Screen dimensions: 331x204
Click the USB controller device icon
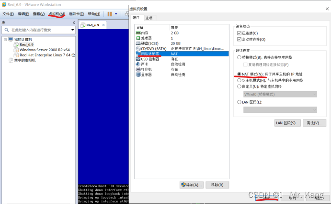tap(138, 59)
